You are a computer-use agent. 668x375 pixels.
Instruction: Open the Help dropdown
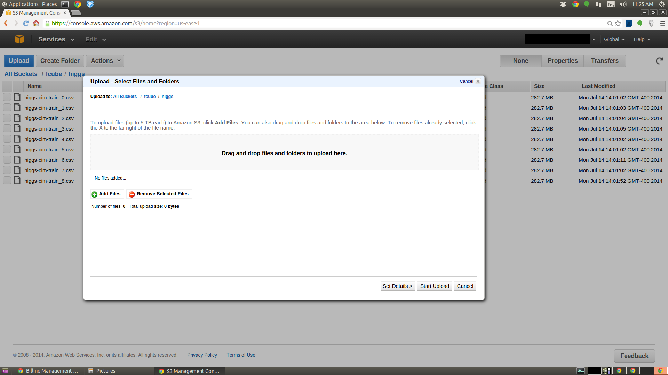click(642, 39)
